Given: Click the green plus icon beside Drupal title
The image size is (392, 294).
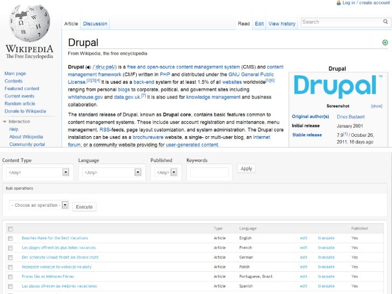Looking at the screenshot, I should [385, 43].
